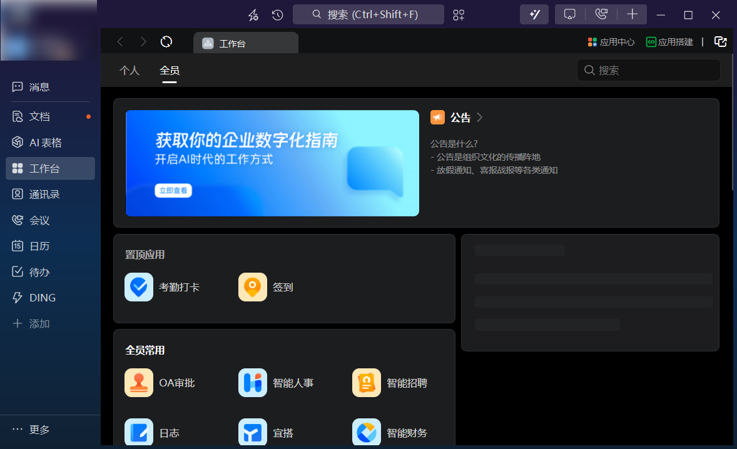Screen dimensions: 737x449
Task: Click the 企业数字化指南 banner image
Action: 272,163
